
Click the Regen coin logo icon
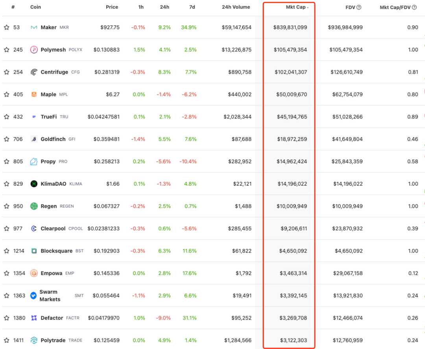pyautogui.click(x=34, y=206)
